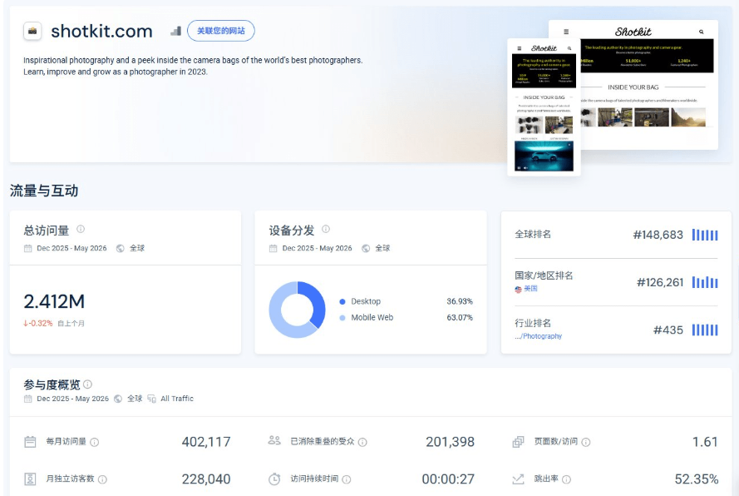The height and width of the screenshot is (496, 739).
Task: Click the info icon next to 参与度概览
Action: pyautogui.click(x=87, y=384)
